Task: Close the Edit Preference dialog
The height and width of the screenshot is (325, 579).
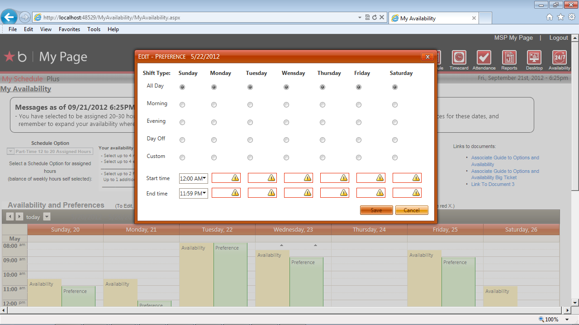Action: tap(427, 57)
